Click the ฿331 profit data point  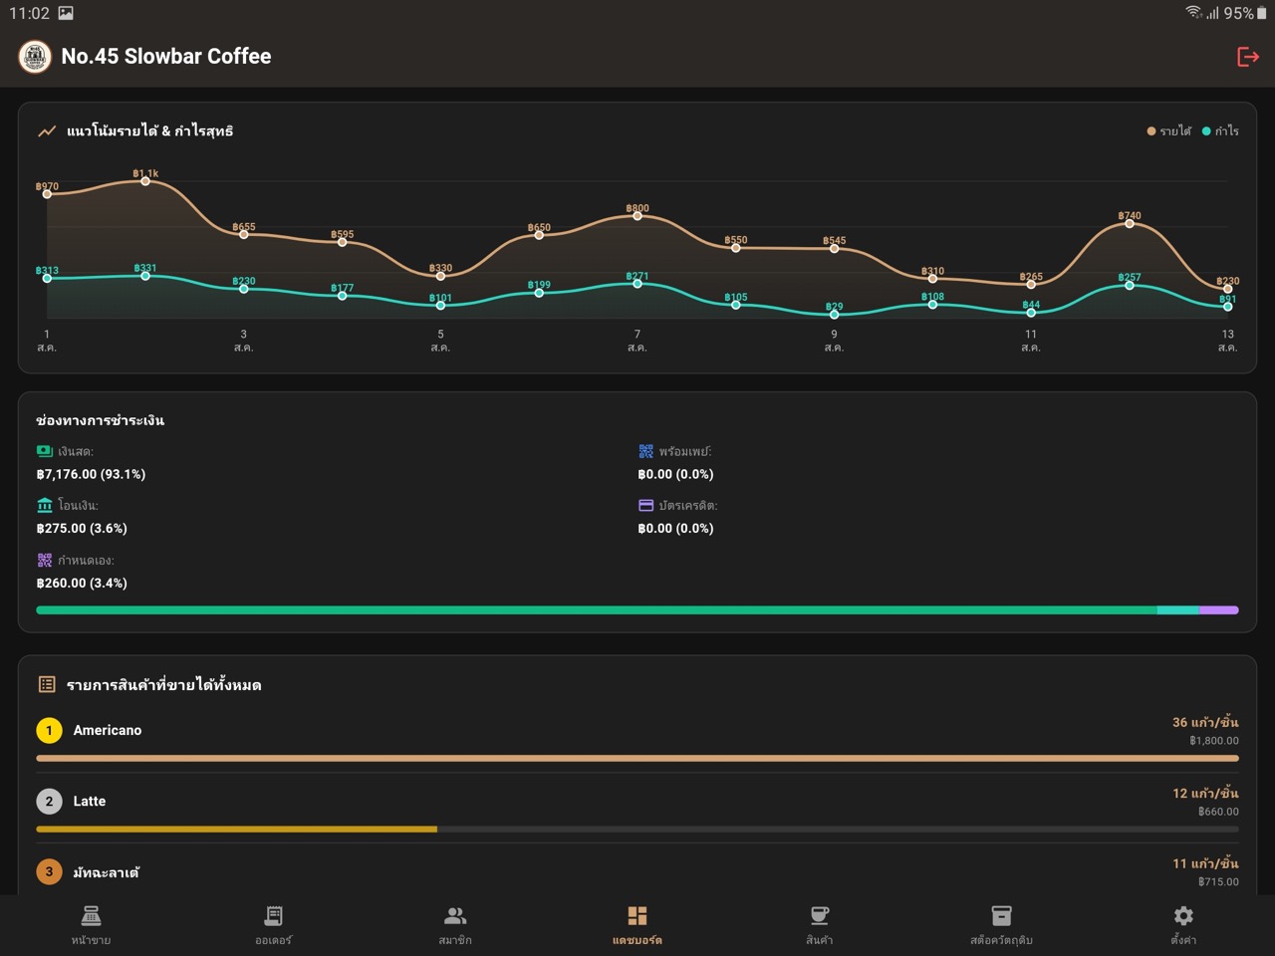click(x=145, y=276)
